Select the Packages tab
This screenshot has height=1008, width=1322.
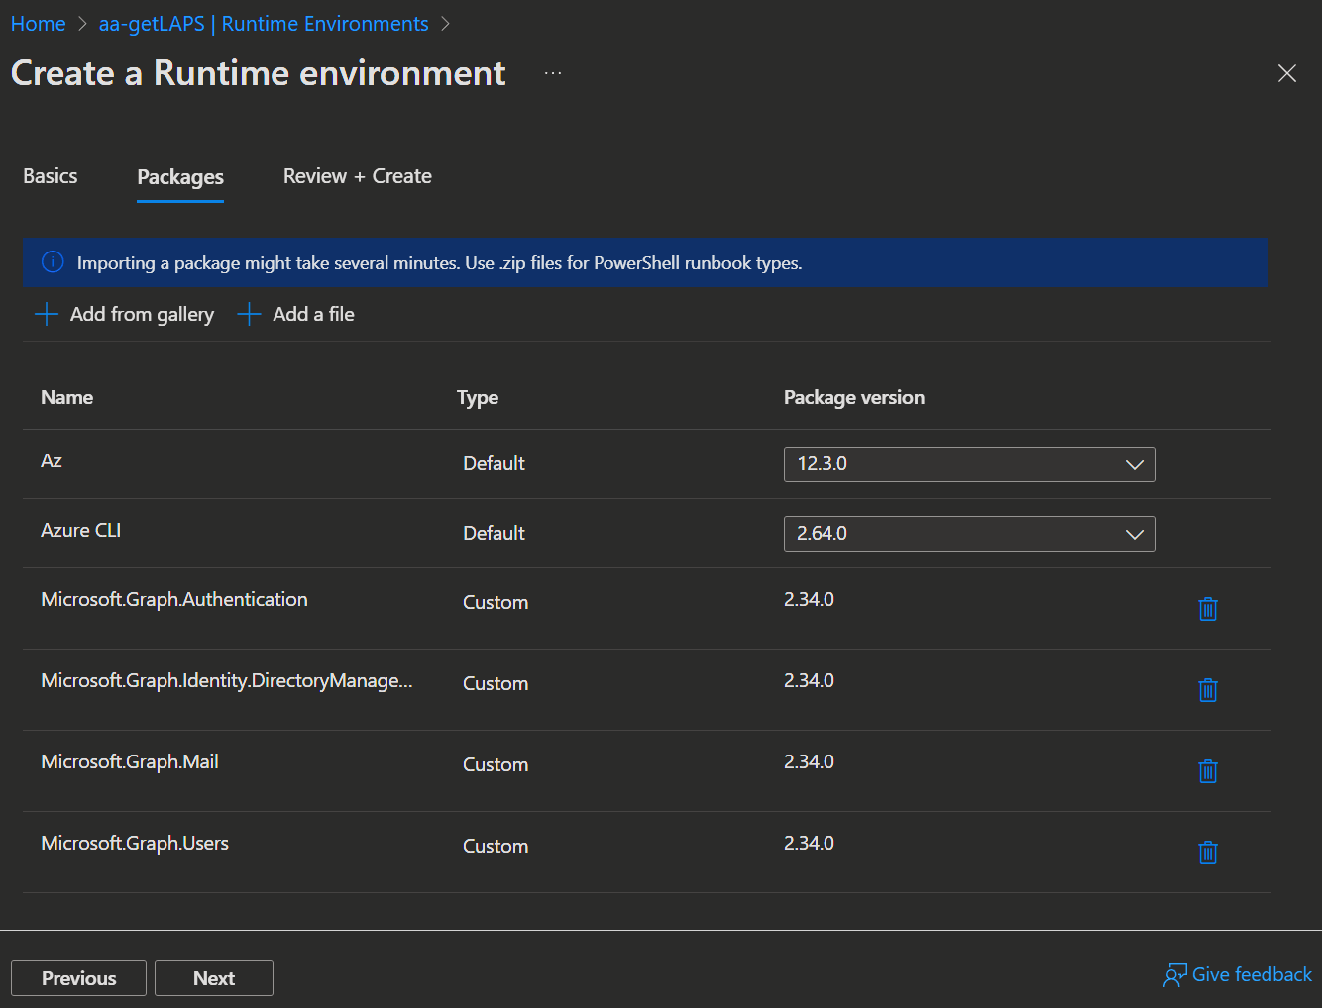[180, 177]
